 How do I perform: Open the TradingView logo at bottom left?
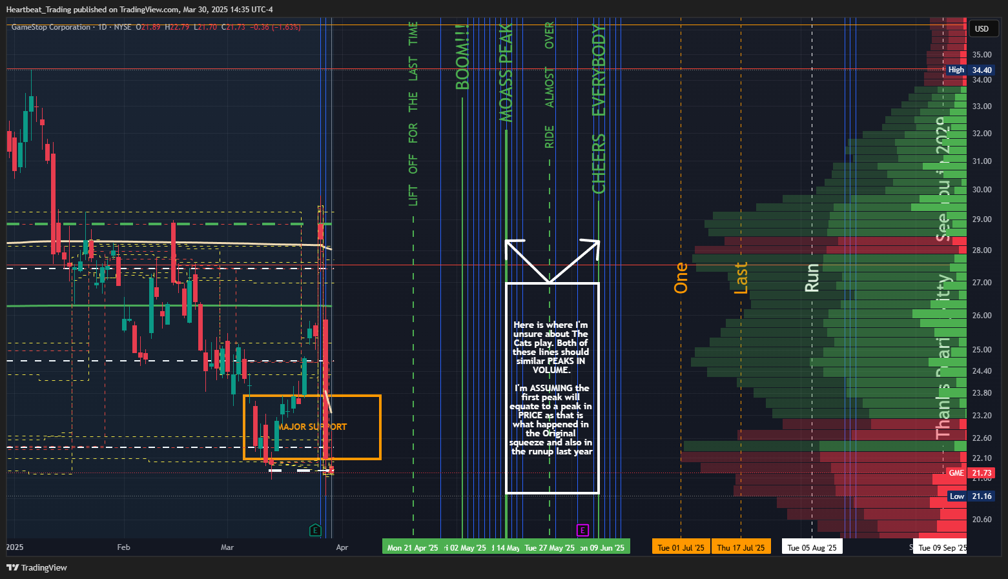tap(37, 567)
